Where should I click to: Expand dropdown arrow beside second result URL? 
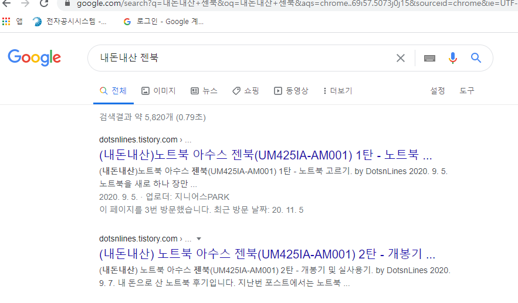(x=199, y=239)
